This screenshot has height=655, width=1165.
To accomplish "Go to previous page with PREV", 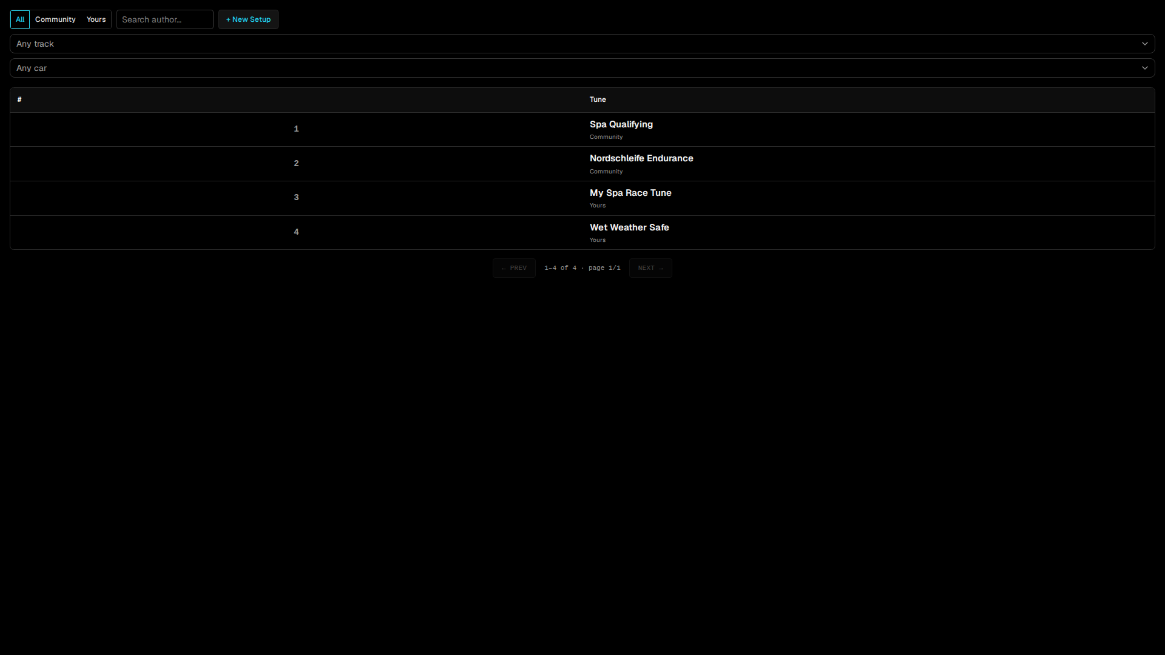I will click(x=514, y=268).
